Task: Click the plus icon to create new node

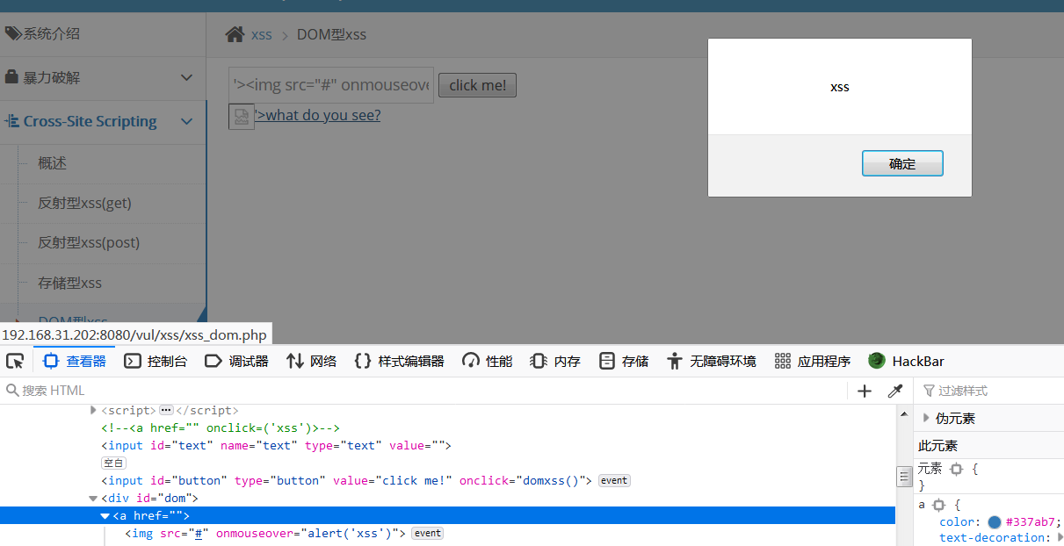Action: click(x=865, y=391)
